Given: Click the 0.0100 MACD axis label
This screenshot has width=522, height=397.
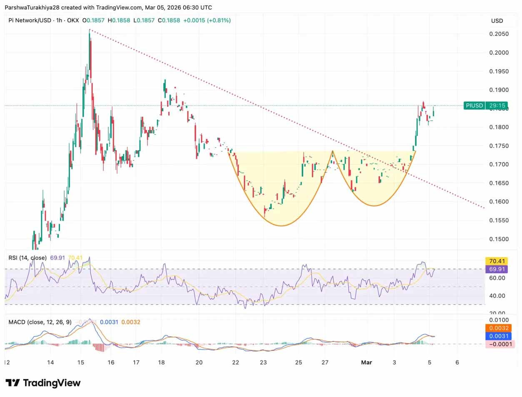Looking at the screenshot, I should coord(498,320).
